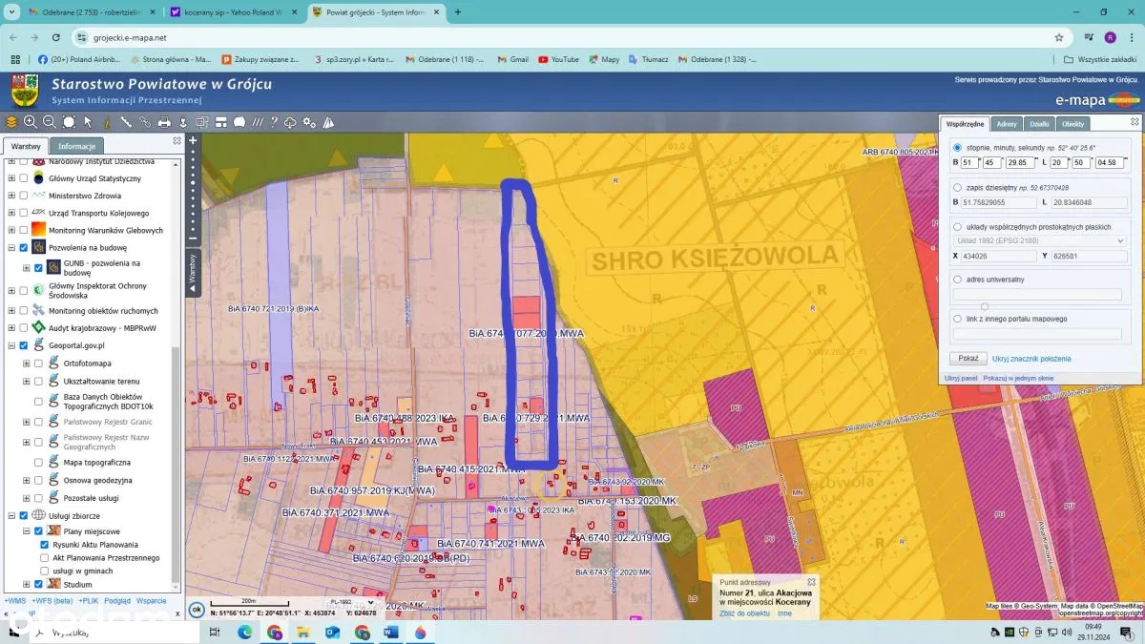Open the Działki tab in search panel

point(1039,124)
